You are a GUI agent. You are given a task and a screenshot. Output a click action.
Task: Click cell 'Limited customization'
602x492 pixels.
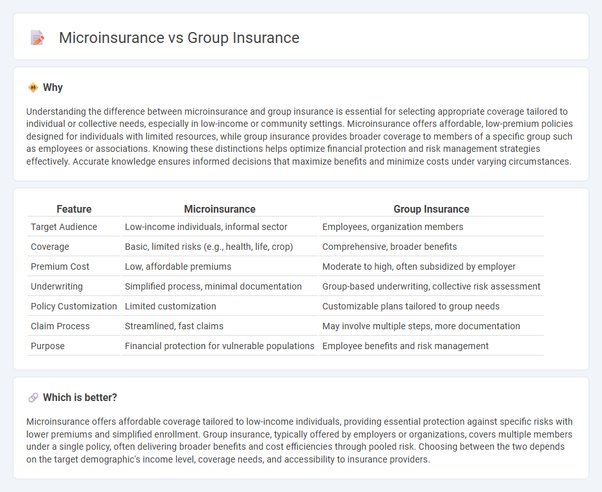[220, 306]
